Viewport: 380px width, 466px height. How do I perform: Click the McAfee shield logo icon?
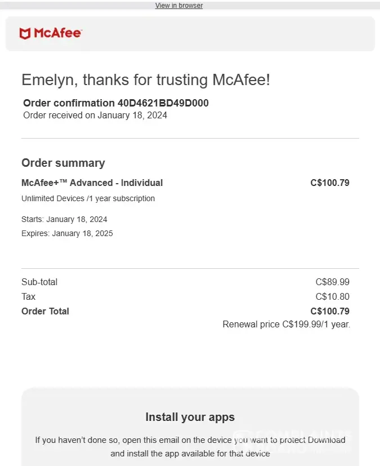pos(25,34)
